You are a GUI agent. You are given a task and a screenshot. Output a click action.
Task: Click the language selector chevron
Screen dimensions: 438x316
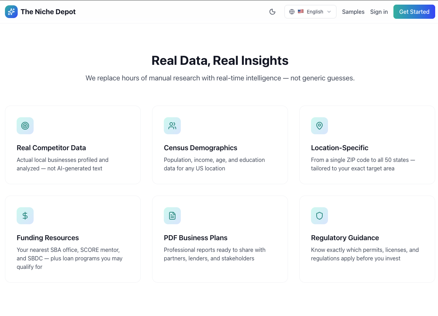pyautogui.click(x=329, y=12)
